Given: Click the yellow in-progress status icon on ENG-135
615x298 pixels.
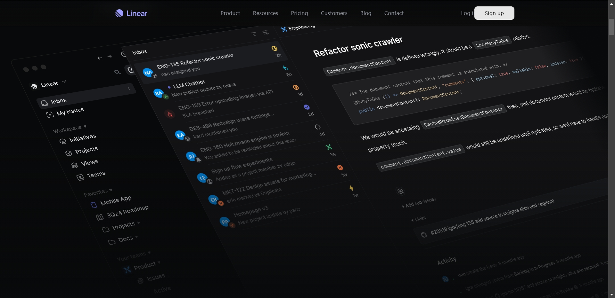Looking at the screenshot, I should pos(275,48).
